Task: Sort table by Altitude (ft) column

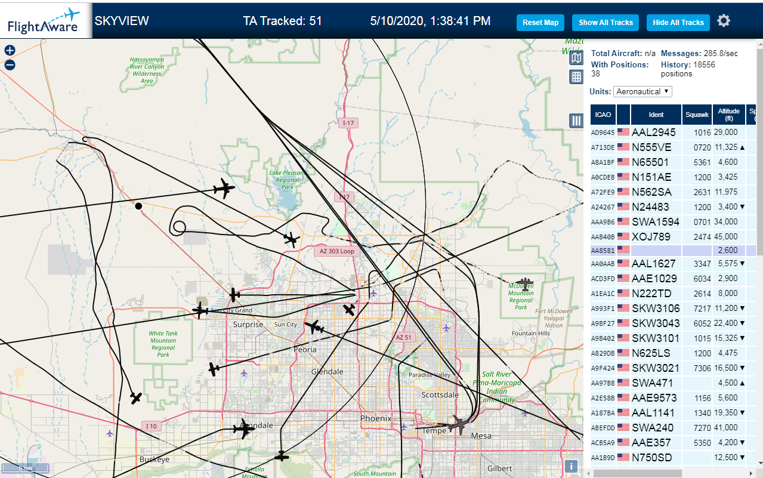Action: point(728,115)
